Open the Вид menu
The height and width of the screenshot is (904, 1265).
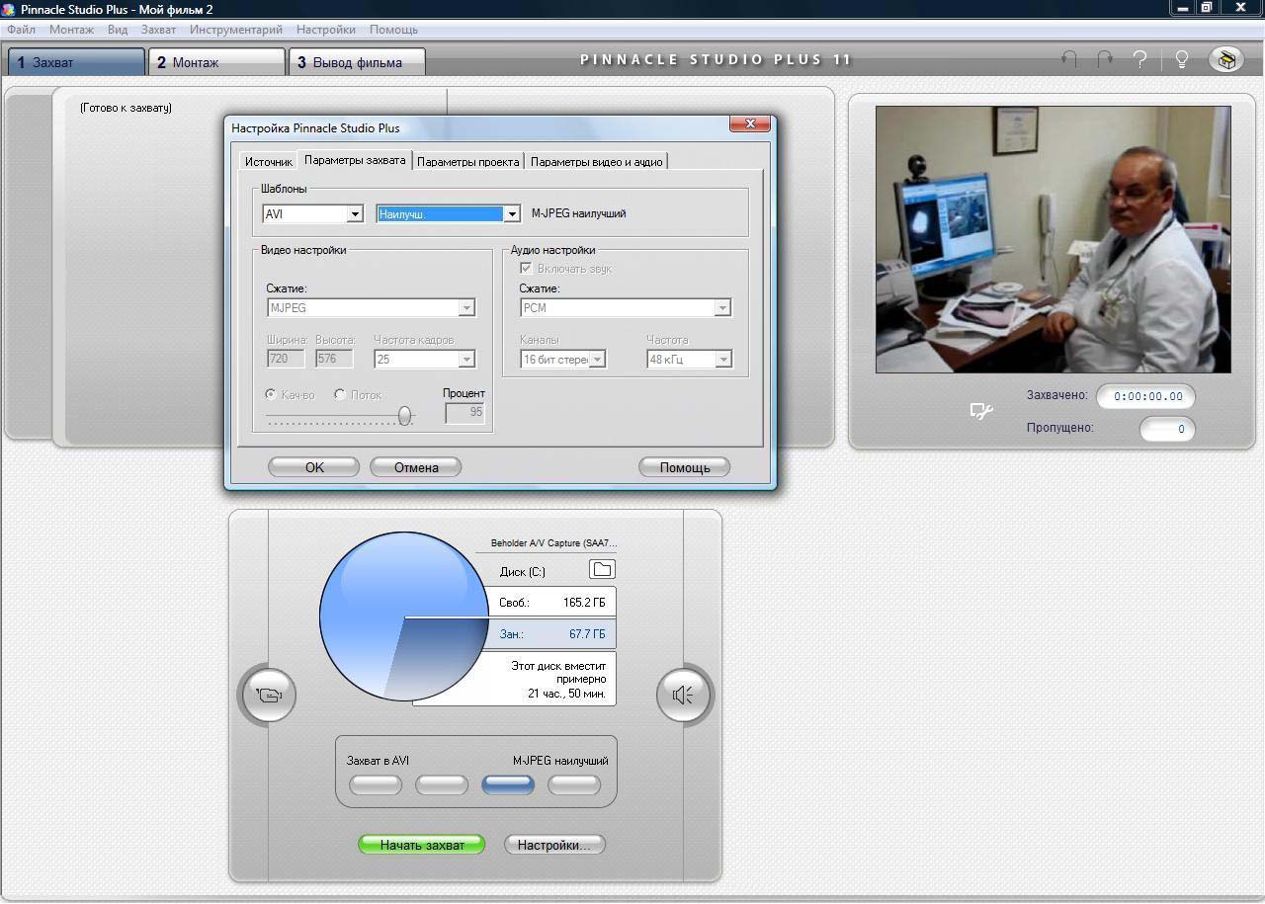(x=118, y=30)
